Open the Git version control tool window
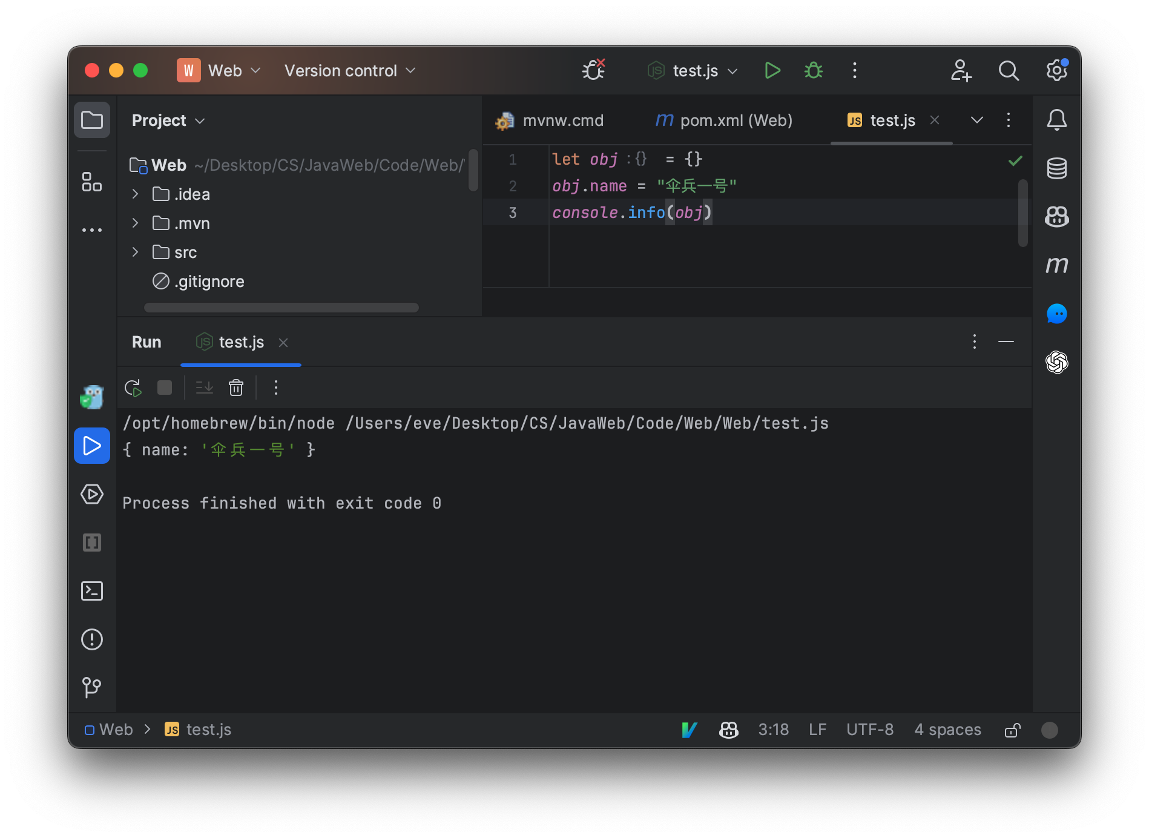Image resolution: width=1149 pixels, height=838 pixels. (92, 687)
